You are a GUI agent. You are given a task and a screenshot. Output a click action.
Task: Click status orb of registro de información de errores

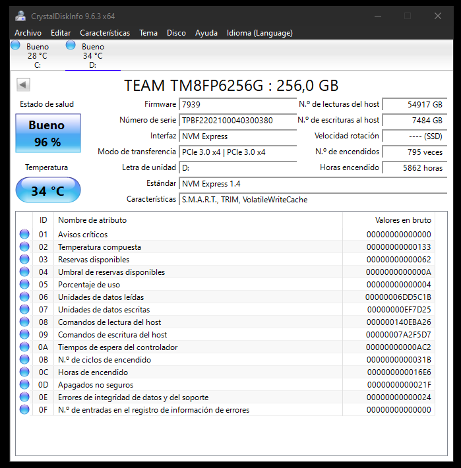(x=24, y=410)
